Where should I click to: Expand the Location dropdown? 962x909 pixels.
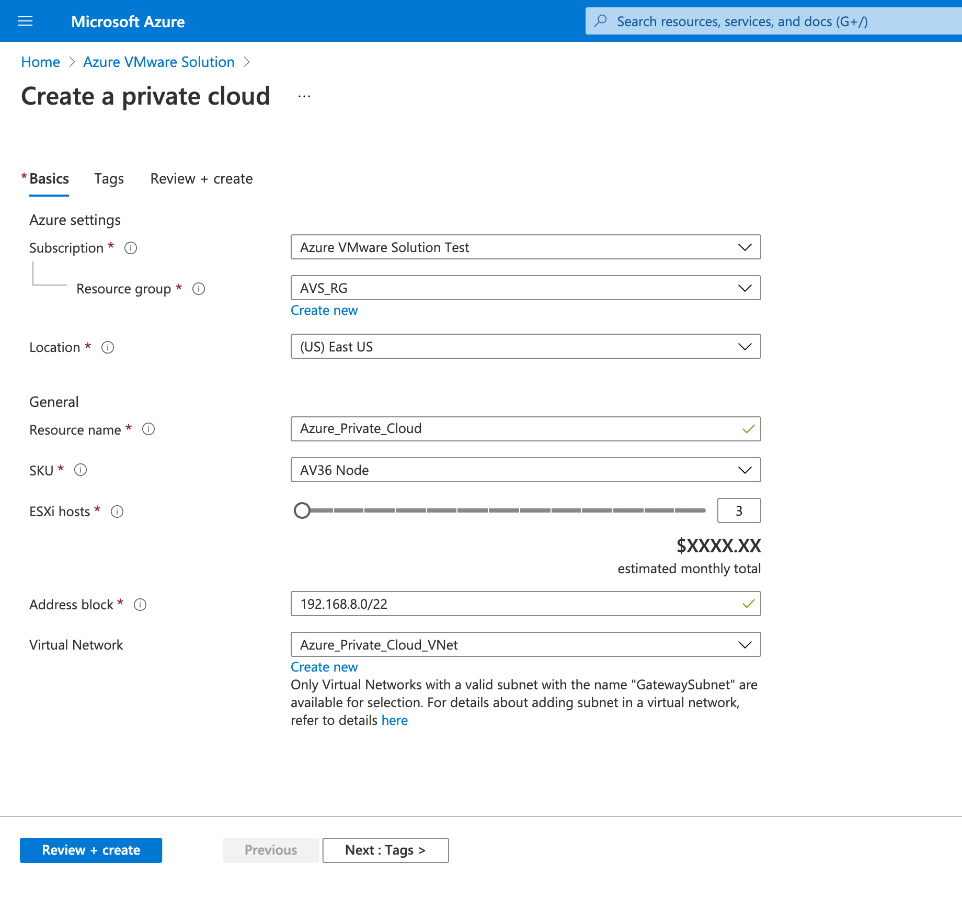(x=525, y=346)
